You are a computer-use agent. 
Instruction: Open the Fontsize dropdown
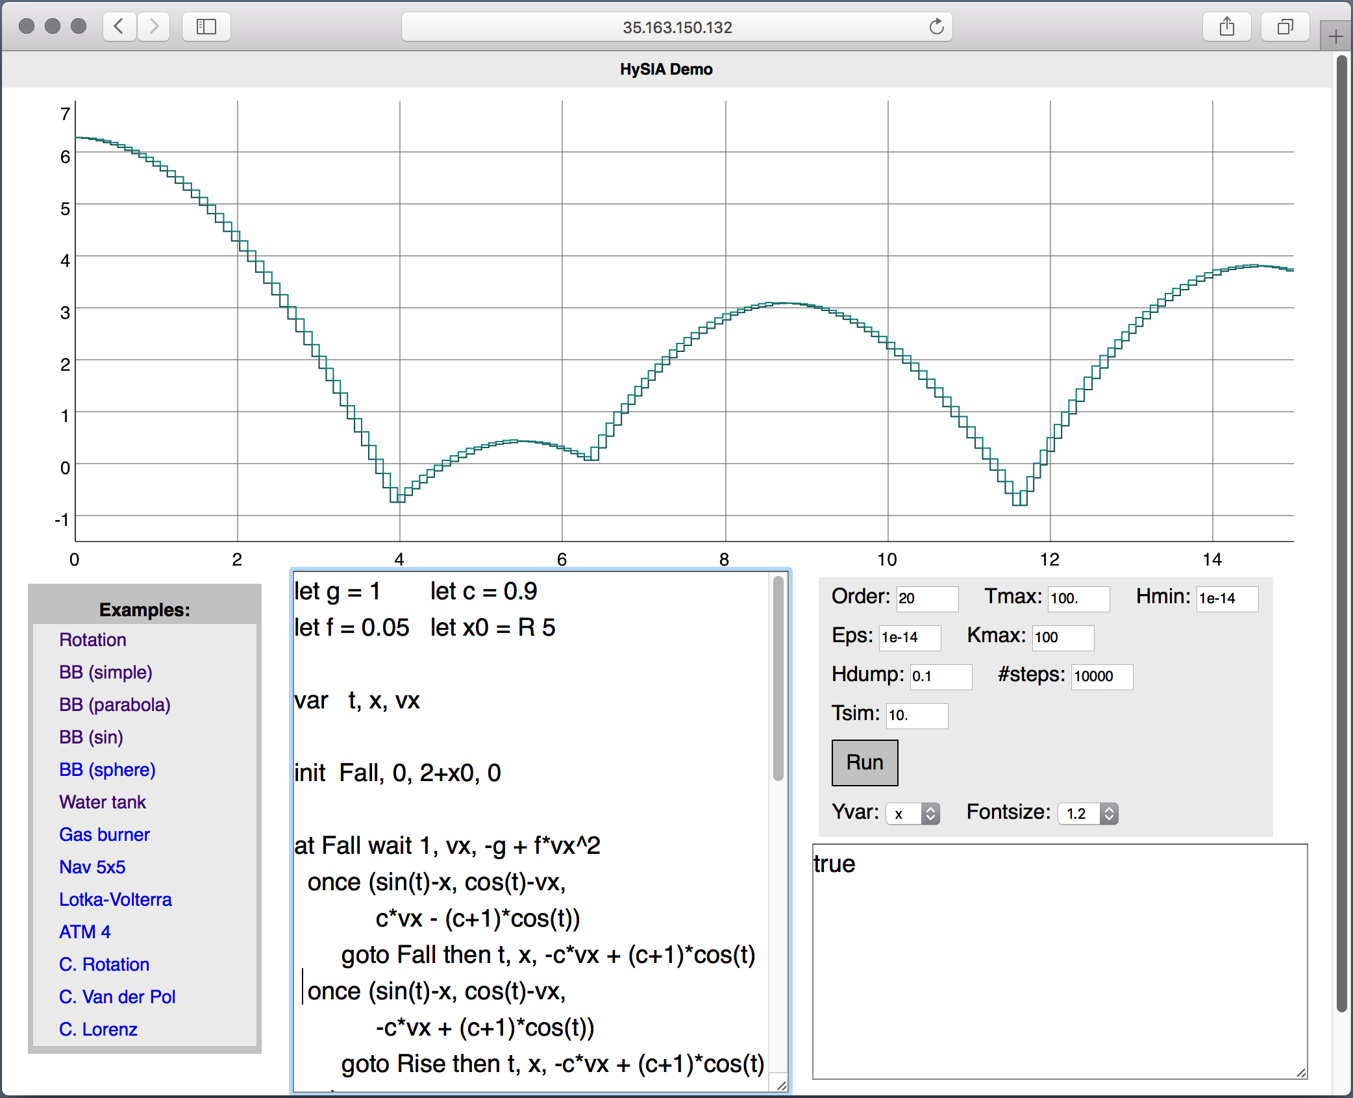(1088, 813)
